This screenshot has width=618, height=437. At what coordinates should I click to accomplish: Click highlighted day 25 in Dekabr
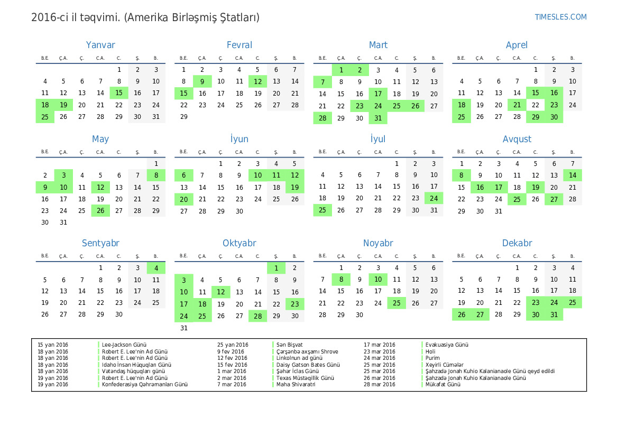coord(573,303)
